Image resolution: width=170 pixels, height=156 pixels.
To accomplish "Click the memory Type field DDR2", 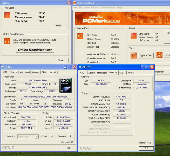I will click(x=101, y=81).
